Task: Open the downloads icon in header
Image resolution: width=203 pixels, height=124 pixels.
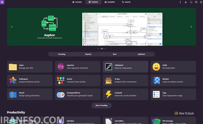Action: pos(186,2)
